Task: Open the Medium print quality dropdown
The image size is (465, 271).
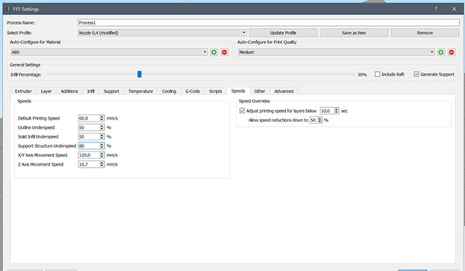Action: (x=336, y=52)
